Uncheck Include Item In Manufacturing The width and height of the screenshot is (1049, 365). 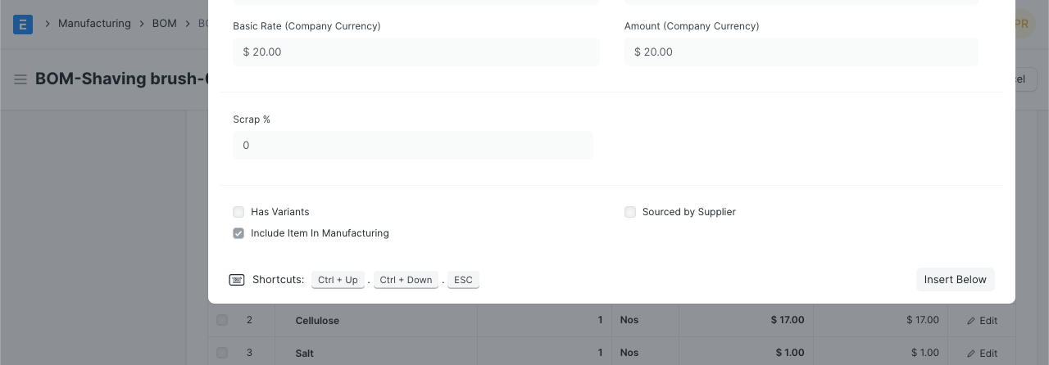238,233
